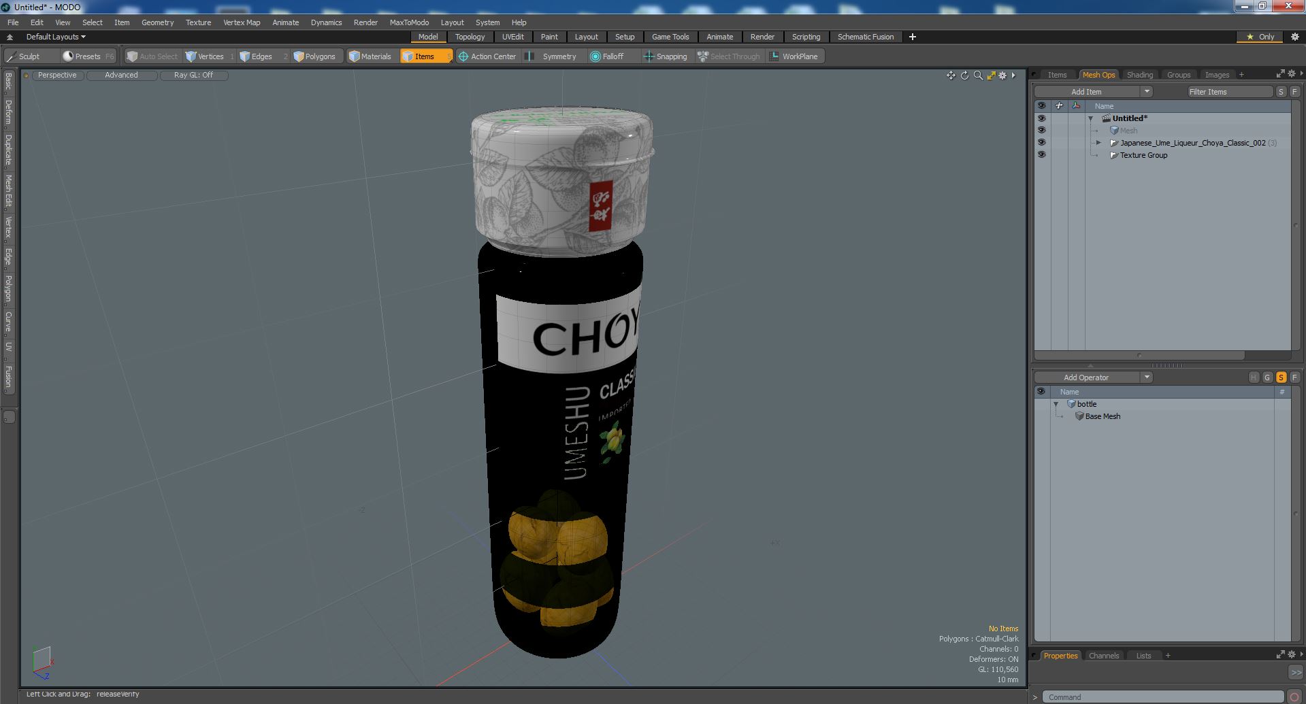The height and width of the screenshot is (704, 1306).
Task: Open the Add Operator dropdown arrow
Action: (x=1147, y=378)
